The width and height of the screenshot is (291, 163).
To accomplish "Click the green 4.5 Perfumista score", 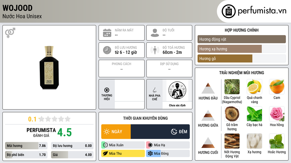I will point(65,132).
